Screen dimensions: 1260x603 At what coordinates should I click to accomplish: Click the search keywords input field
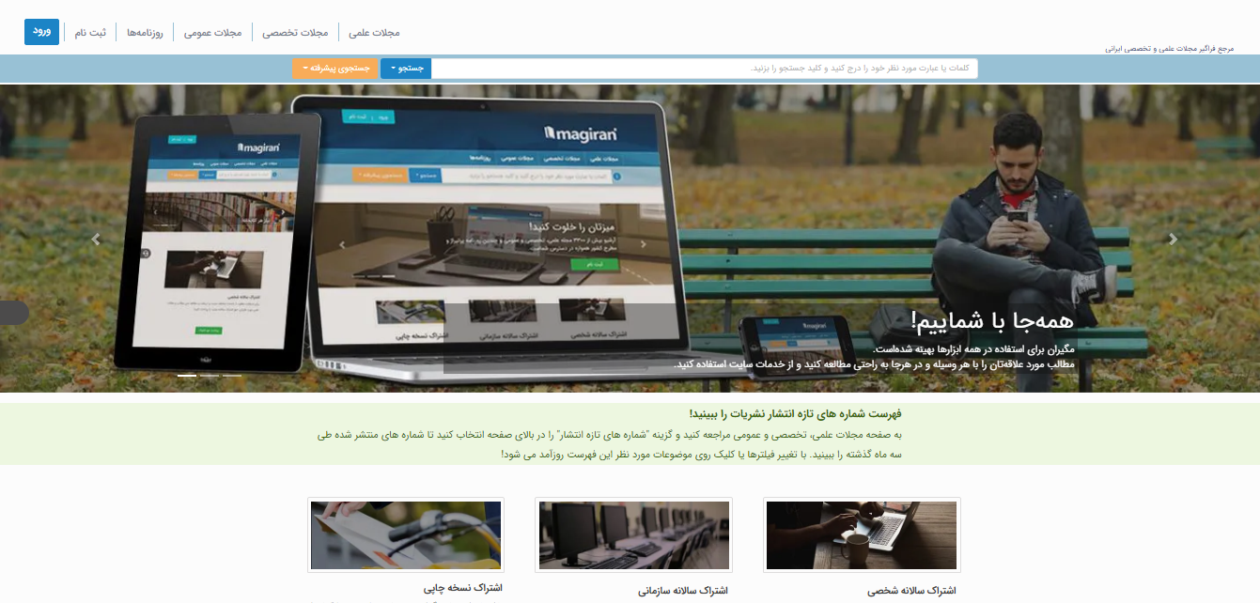[704, 69]
